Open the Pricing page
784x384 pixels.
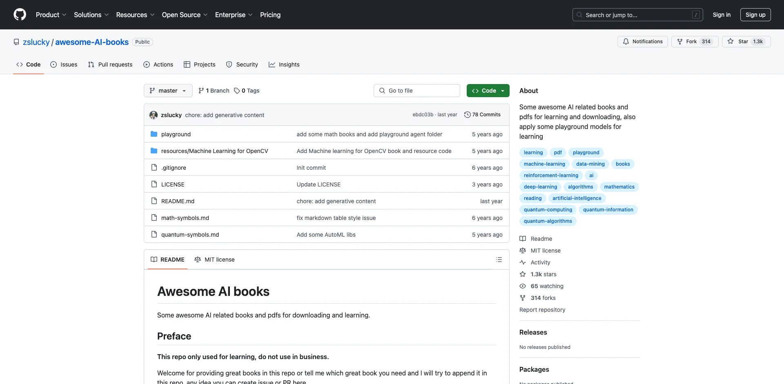coord(270,15)
